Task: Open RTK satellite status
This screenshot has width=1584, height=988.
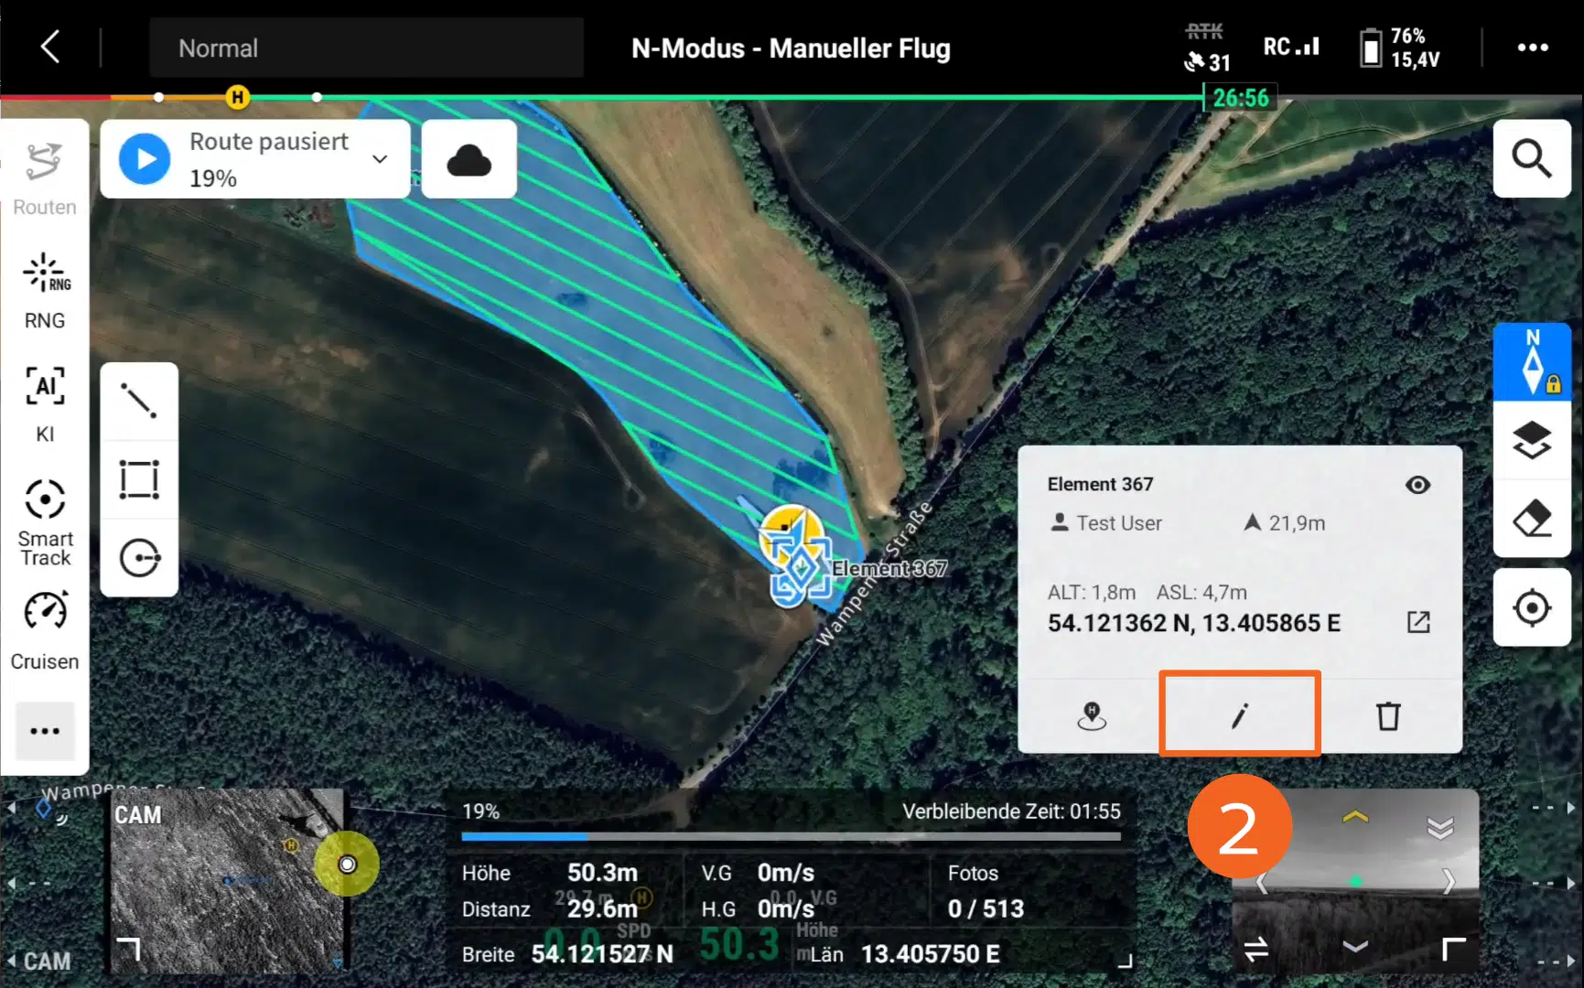Action: (x=1206, y=48)
